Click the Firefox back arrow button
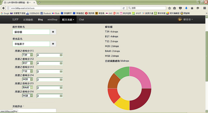Viewport: 208px width, 113px height. click(x=4, y=8)
